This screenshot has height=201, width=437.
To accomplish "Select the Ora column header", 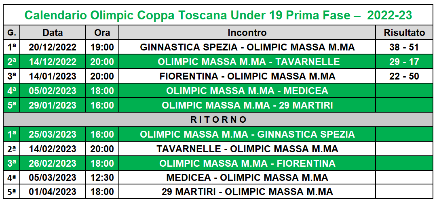I will (102, 33).
